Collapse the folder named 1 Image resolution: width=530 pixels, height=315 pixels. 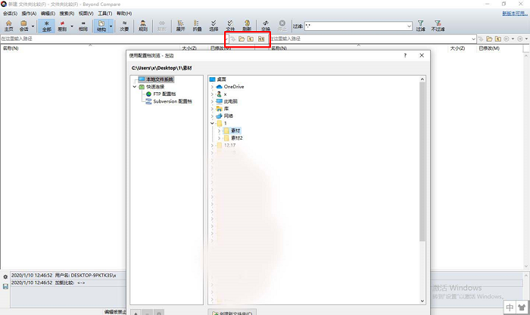coord(212,123)
